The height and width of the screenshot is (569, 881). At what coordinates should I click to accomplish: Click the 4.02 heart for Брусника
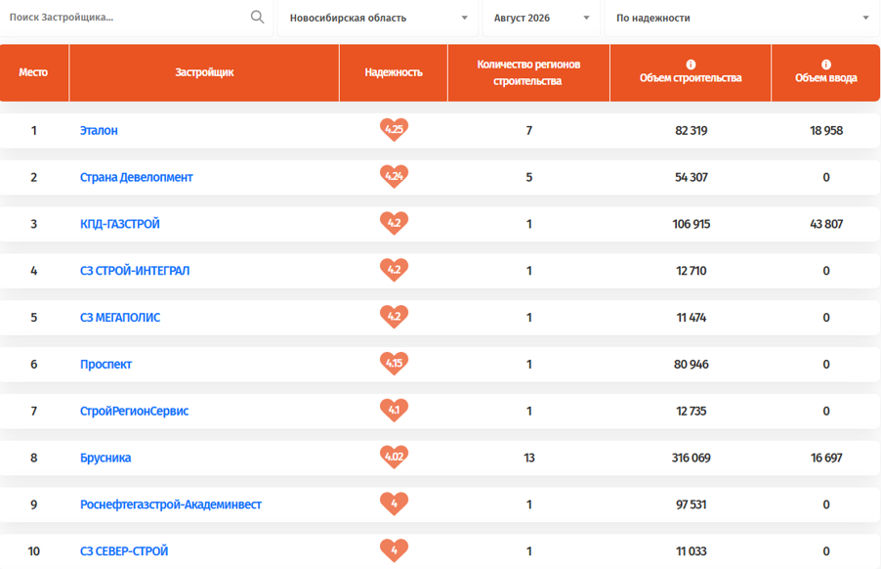click(x=394, y=457)
